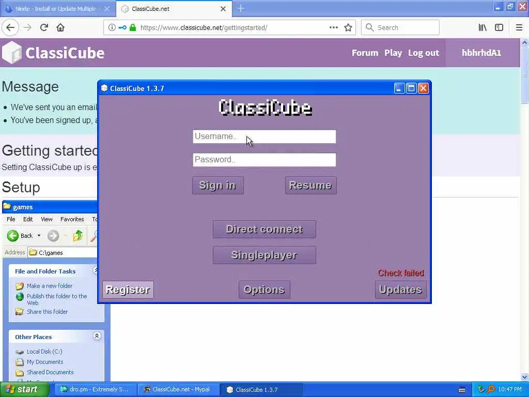
Task: Click the browser Back arrow button
Action: pyautogui.click(x=10, y=27)
